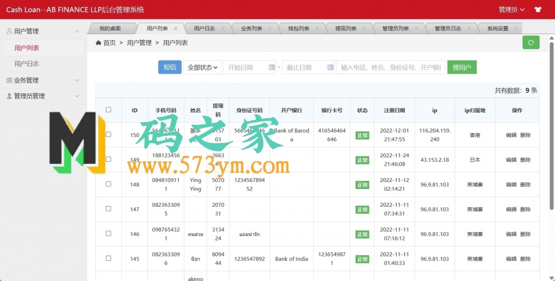Viewport: 555px width, 281px height.
Task: Switch to the 系统设置 tab
Action: 498,29
